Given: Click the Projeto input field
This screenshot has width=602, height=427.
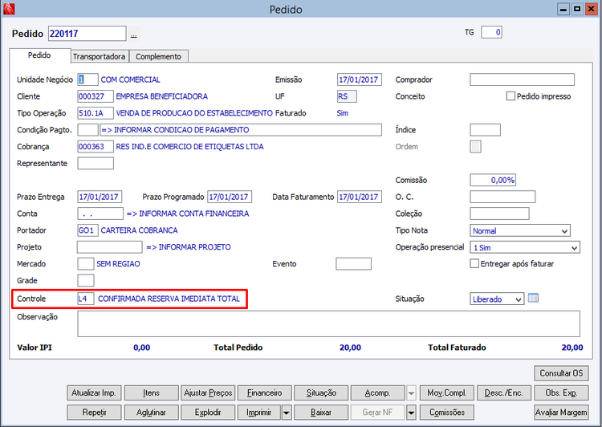Looking at the screenshot, I should [109, 247].
